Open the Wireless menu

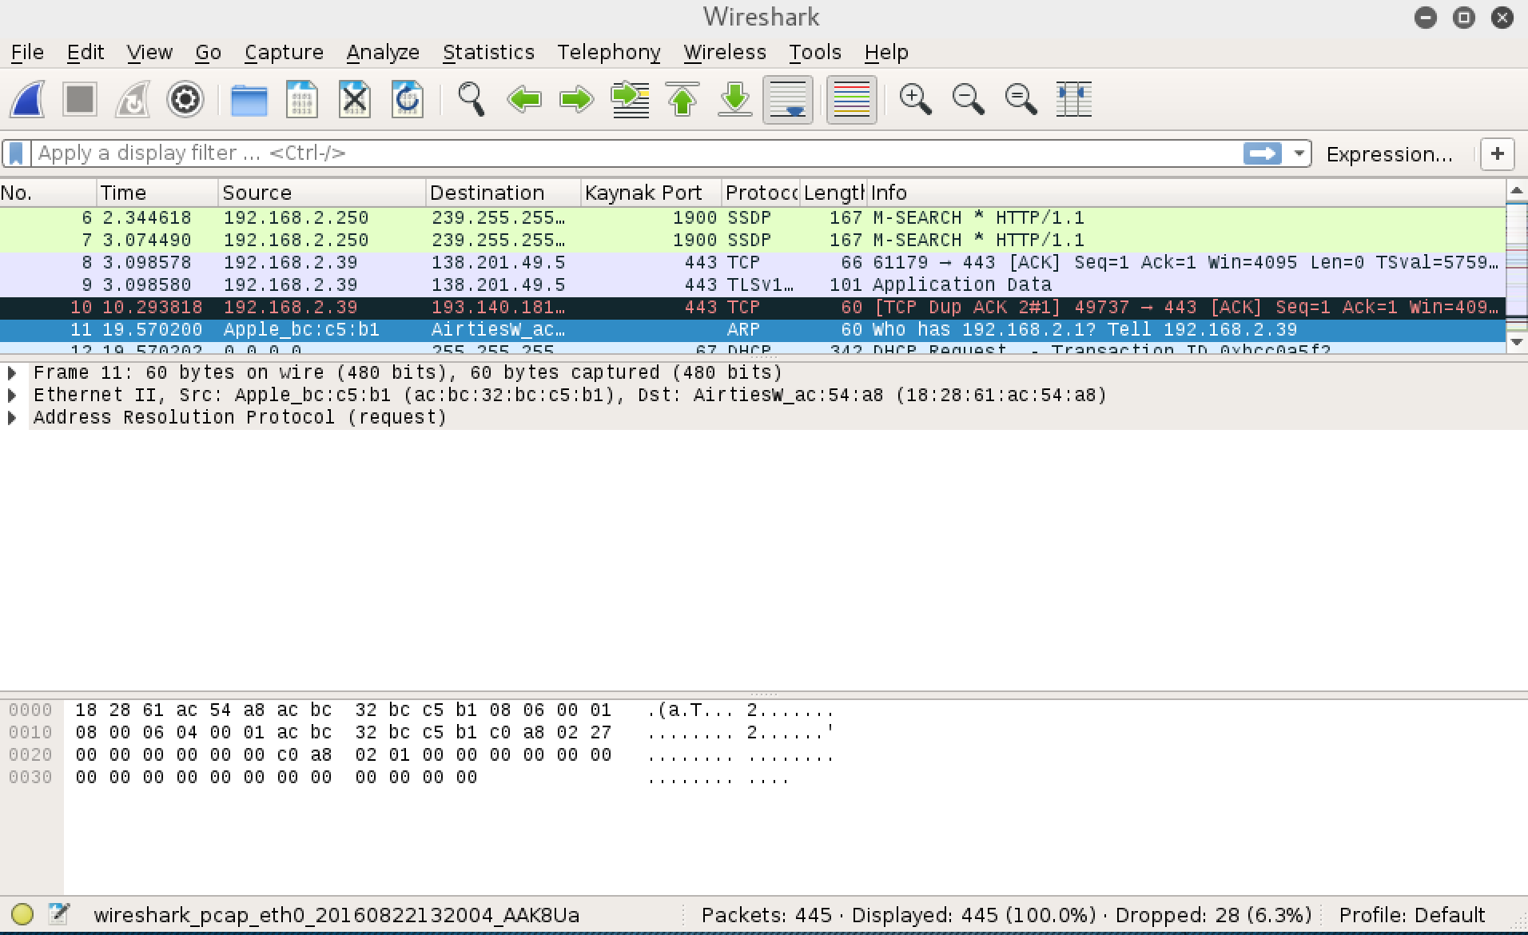(725, 53)
